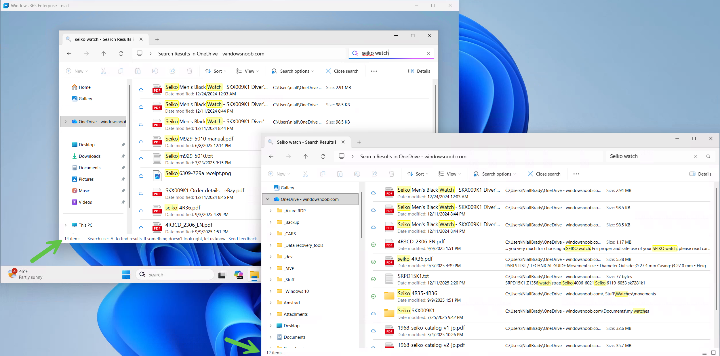The width and height of the screenshot is (720, 356).
Task: Switch to details list view in status bar
Action: (x=704, y=353)
